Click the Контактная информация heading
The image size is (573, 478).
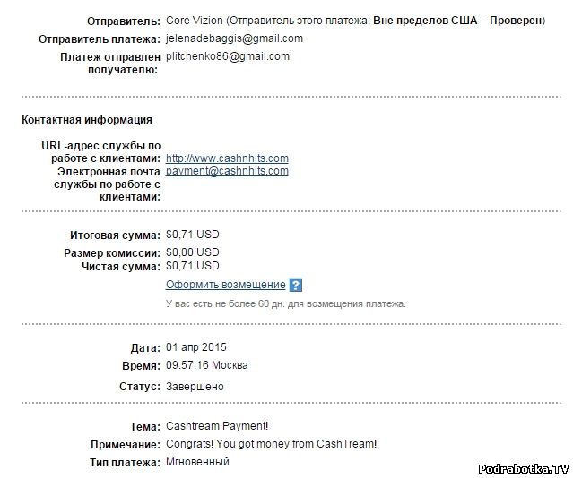click(x=86, y=120)
